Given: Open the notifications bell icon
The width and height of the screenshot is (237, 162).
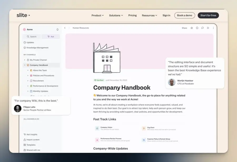Looking at the screenshot, I should pyautogui.click(x=57, y=30).
